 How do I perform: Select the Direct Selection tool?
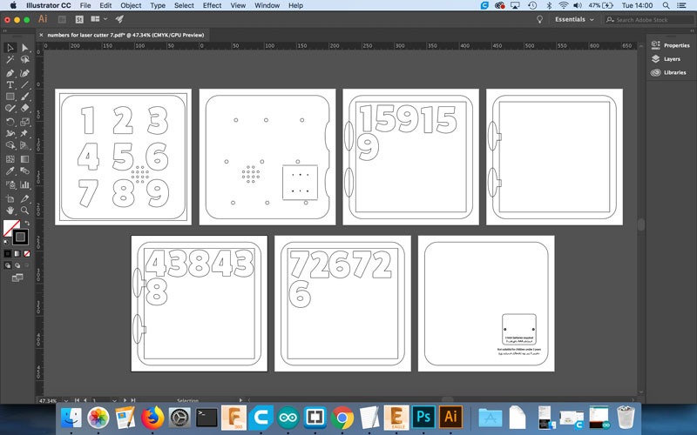tap(25, 48)
